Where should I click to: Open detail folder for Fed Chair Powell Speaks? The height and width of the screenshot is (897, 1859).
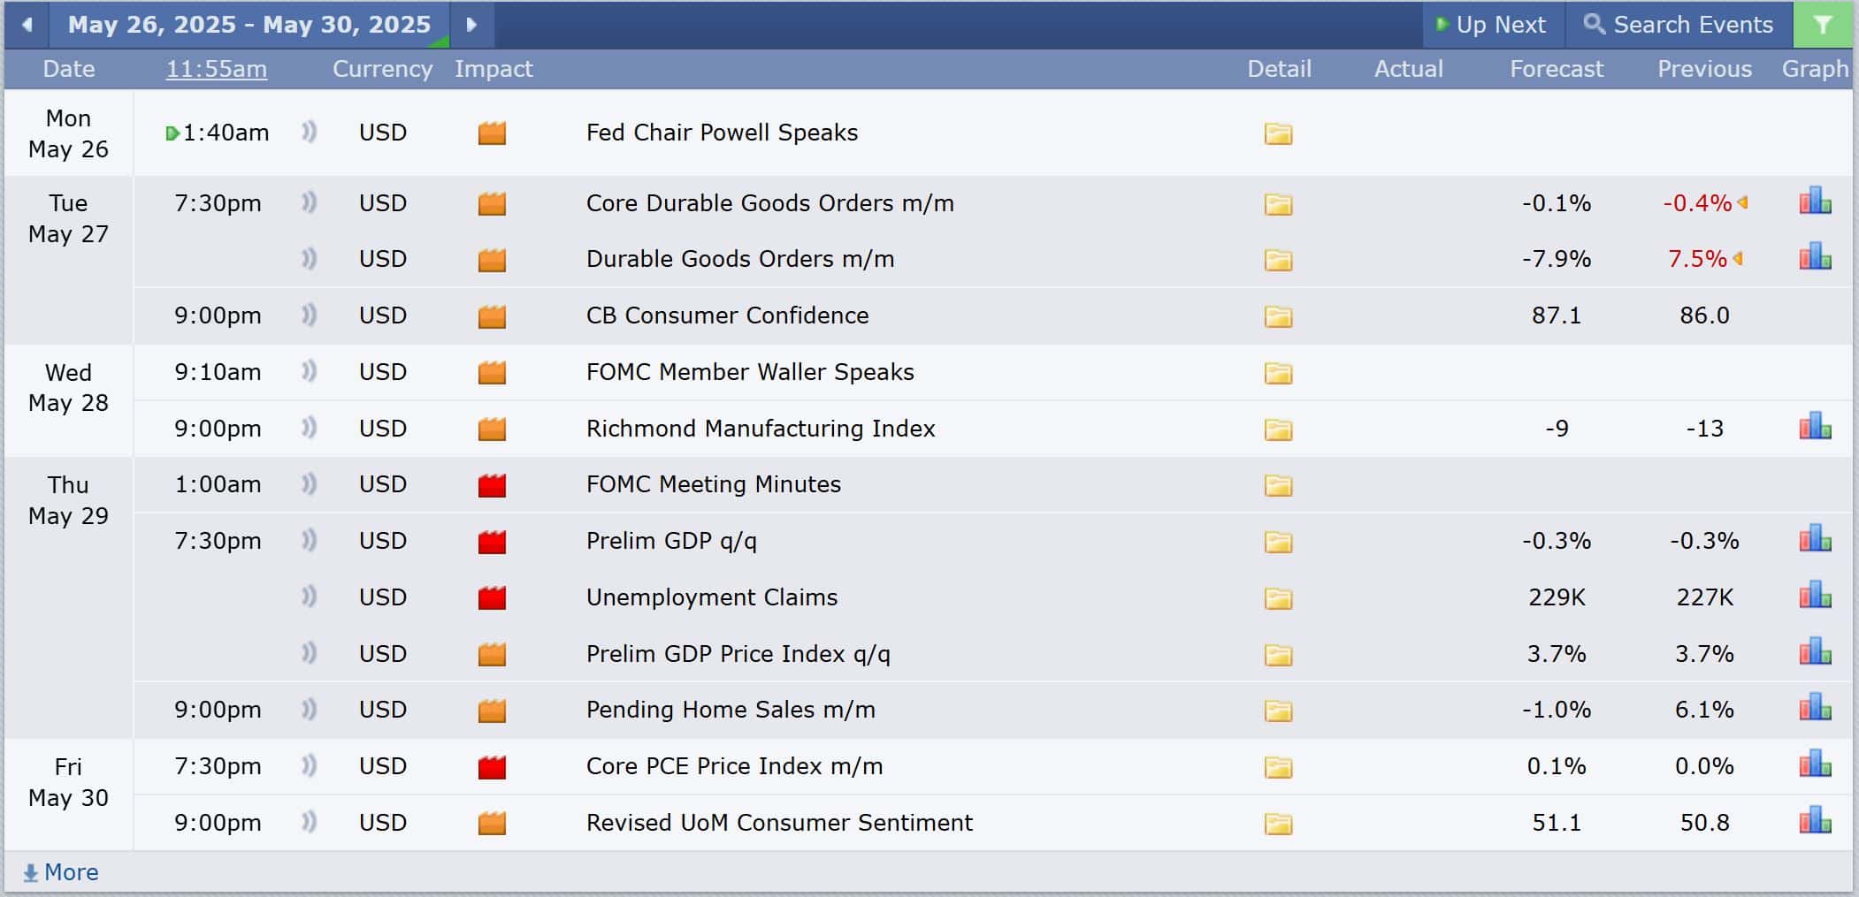coord(1278,133)
